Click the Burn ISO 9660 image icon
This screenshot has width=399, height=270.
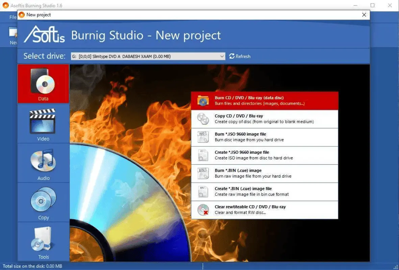[x=203, y=137]
